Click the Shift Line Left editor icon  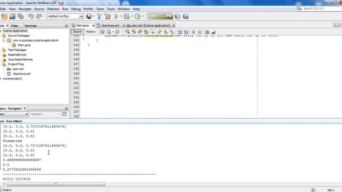coord(180,32)
